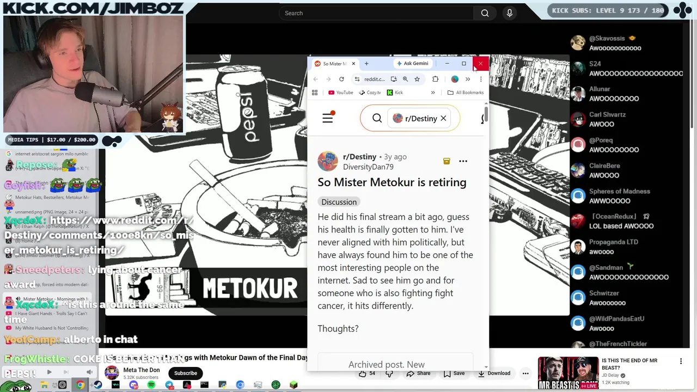Open Meta The Don channel avatar
Screen dimensions: 697x392
click(112, 373)
